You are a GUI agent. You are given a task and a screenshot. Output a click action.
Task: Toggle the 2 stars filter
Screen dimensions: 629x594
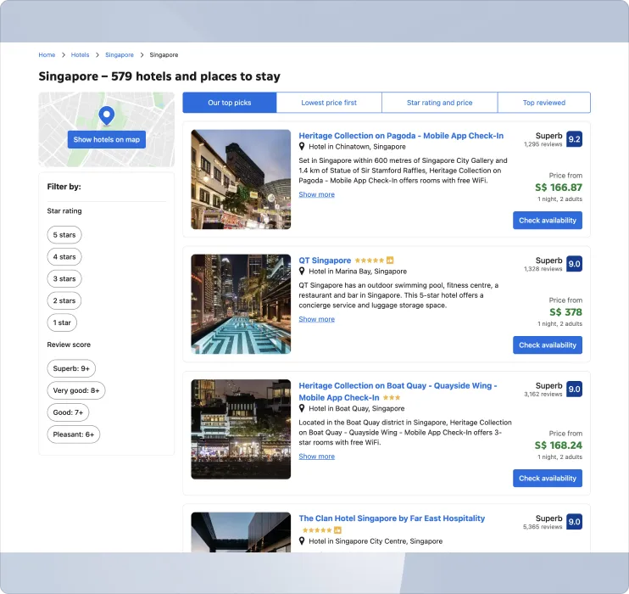(x=64, y=300)
